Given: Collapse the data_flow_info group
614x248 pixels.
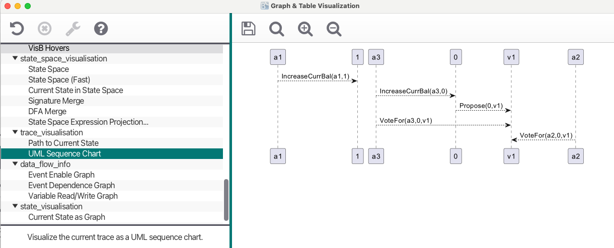Looking at the screenshot, I should click(15, 164).
